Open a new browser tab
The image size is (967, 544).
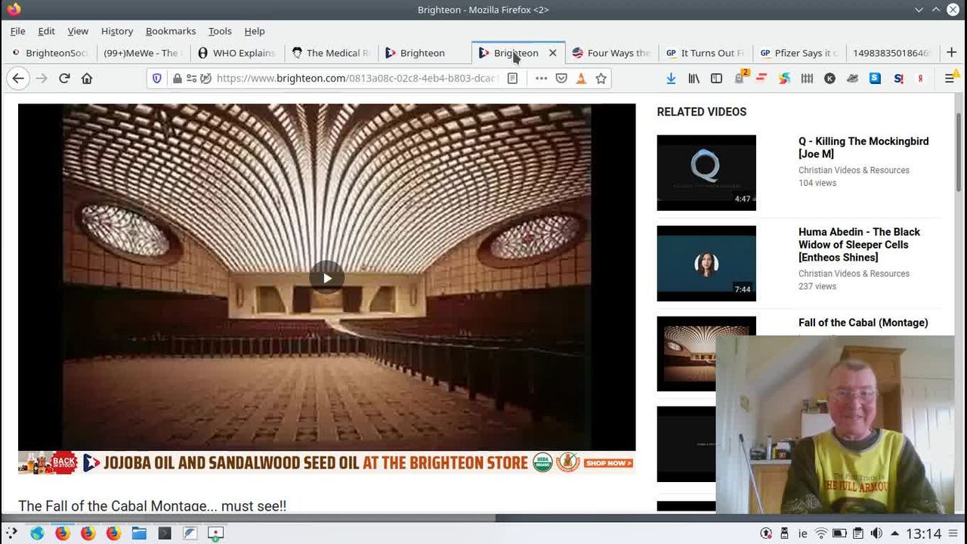pos(951,53)
